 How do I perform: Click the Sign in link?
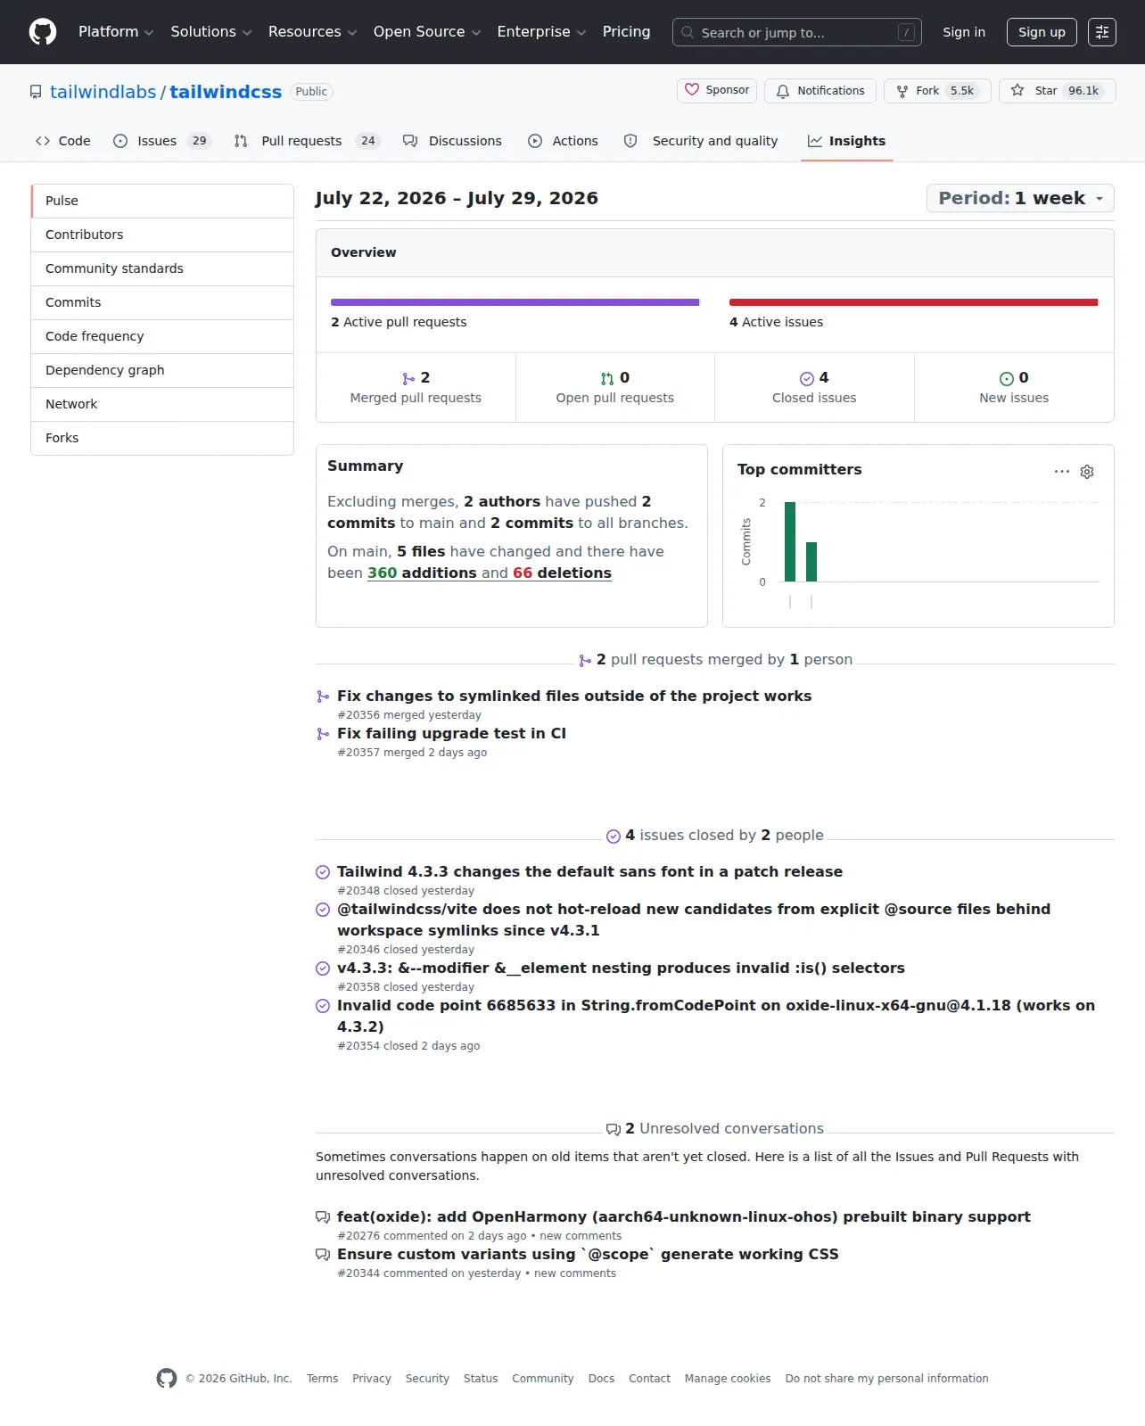pyautogui.click(x=964, y=32)
